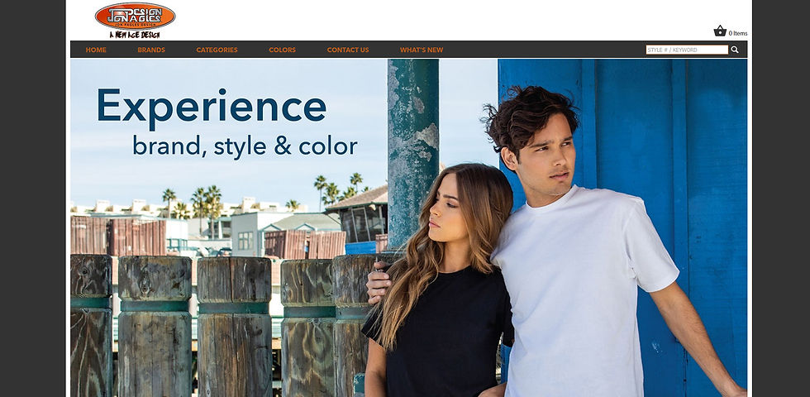Go to the CONTACT US page
The image size is (810, 397).
(348, 50)
